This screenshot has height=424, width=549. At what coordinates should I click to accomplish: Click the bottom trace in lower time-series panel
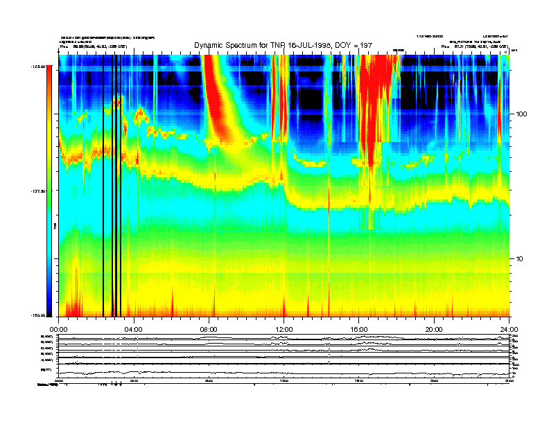coord(284,373)
